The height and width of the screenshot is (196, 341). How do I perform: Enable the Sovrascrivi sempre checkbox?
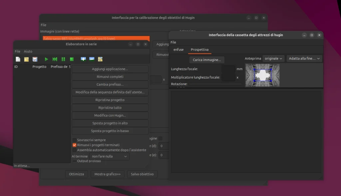pyautogui.click(x=75, y=140)
